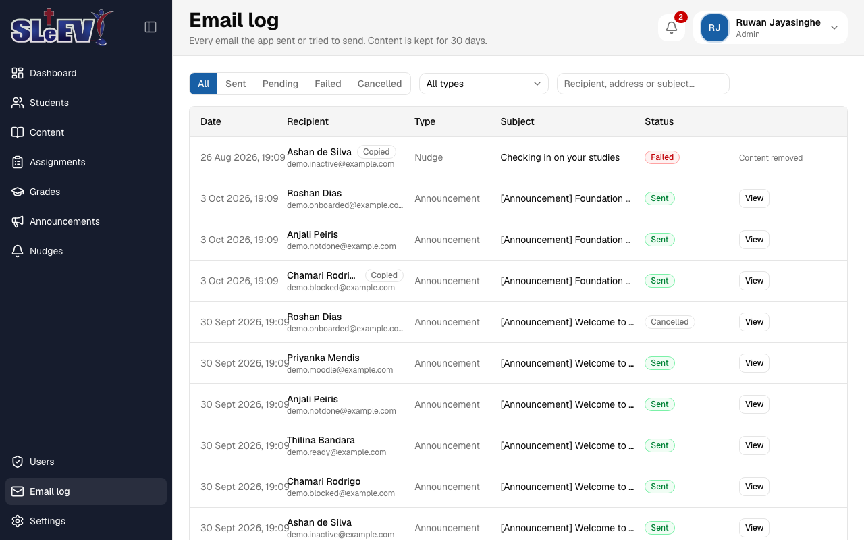The height and width of the screenshot is (540, 864).
Task: Select the Failed filter tab
Action: tap(328, 84)
